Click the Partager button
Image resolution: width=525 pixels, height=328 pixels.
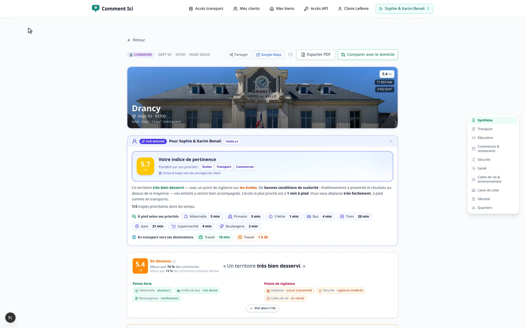coord(239,55)
